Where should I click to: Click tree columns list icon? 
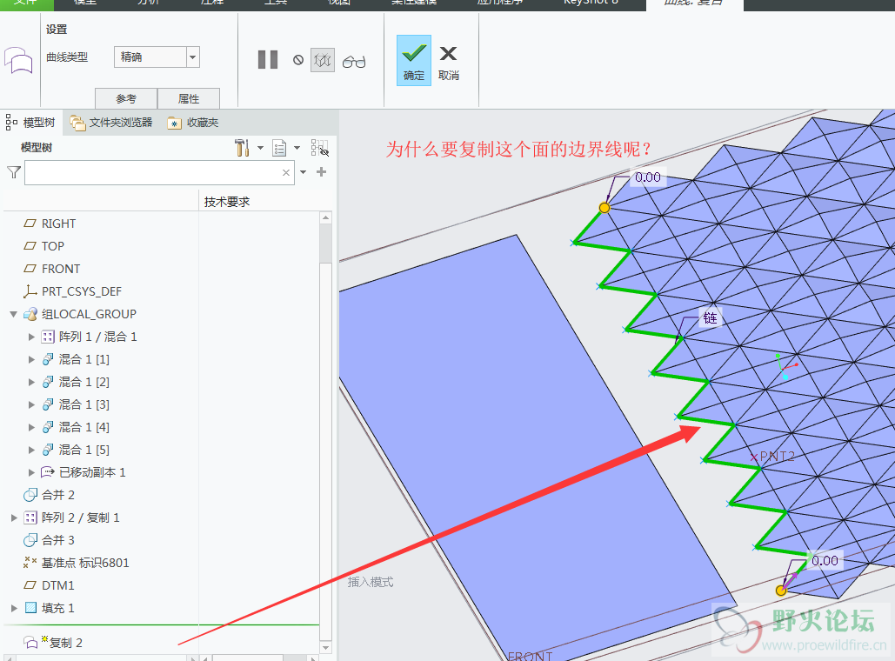click(x=279, y=148)
